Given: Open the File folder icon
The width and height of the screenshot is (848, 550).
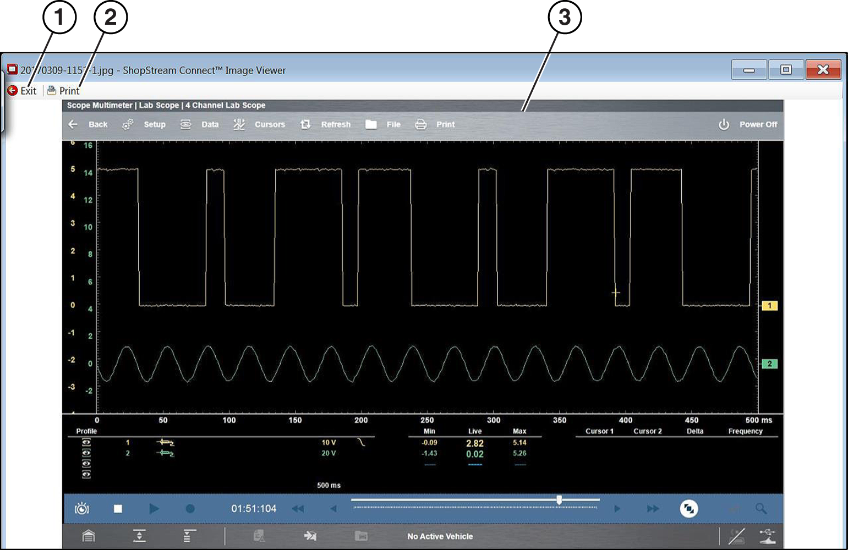Looking at the screenshot, I should (371, 124).
